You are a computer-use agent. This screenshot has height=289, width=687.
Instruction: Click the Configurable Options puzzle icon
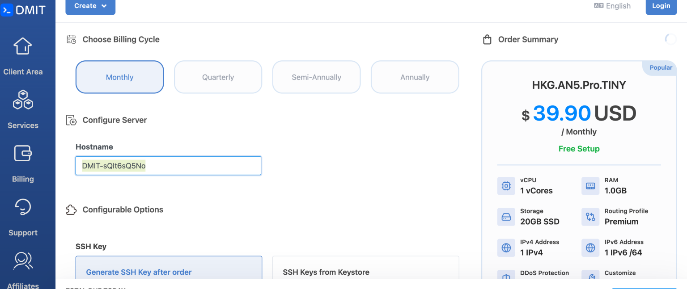(71, 210)
